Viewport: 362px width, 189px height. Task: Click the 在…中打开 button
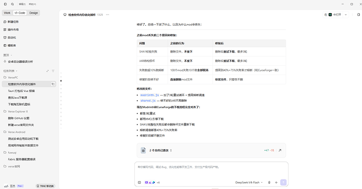pyautogui.click(x=333, y=15)
